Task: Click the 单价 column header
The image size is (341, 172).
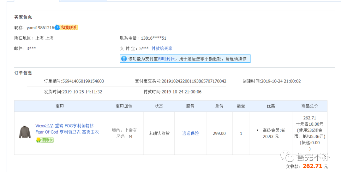Action: (219, 106)
